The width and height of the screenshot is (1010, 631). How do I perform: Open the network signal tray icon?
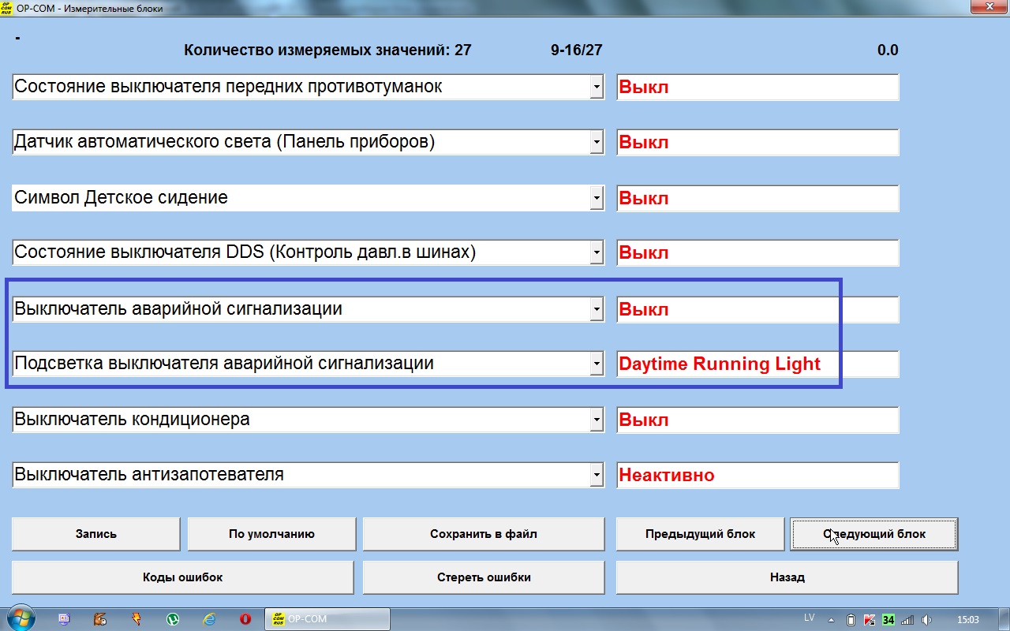907,620
